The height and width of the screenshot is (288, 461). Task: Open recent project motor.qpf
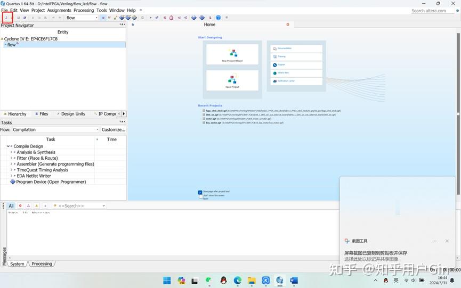pyautogui.click(x=237, y=119)
